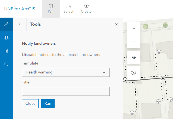Activate the Create tool

click(x=86, y=9)
